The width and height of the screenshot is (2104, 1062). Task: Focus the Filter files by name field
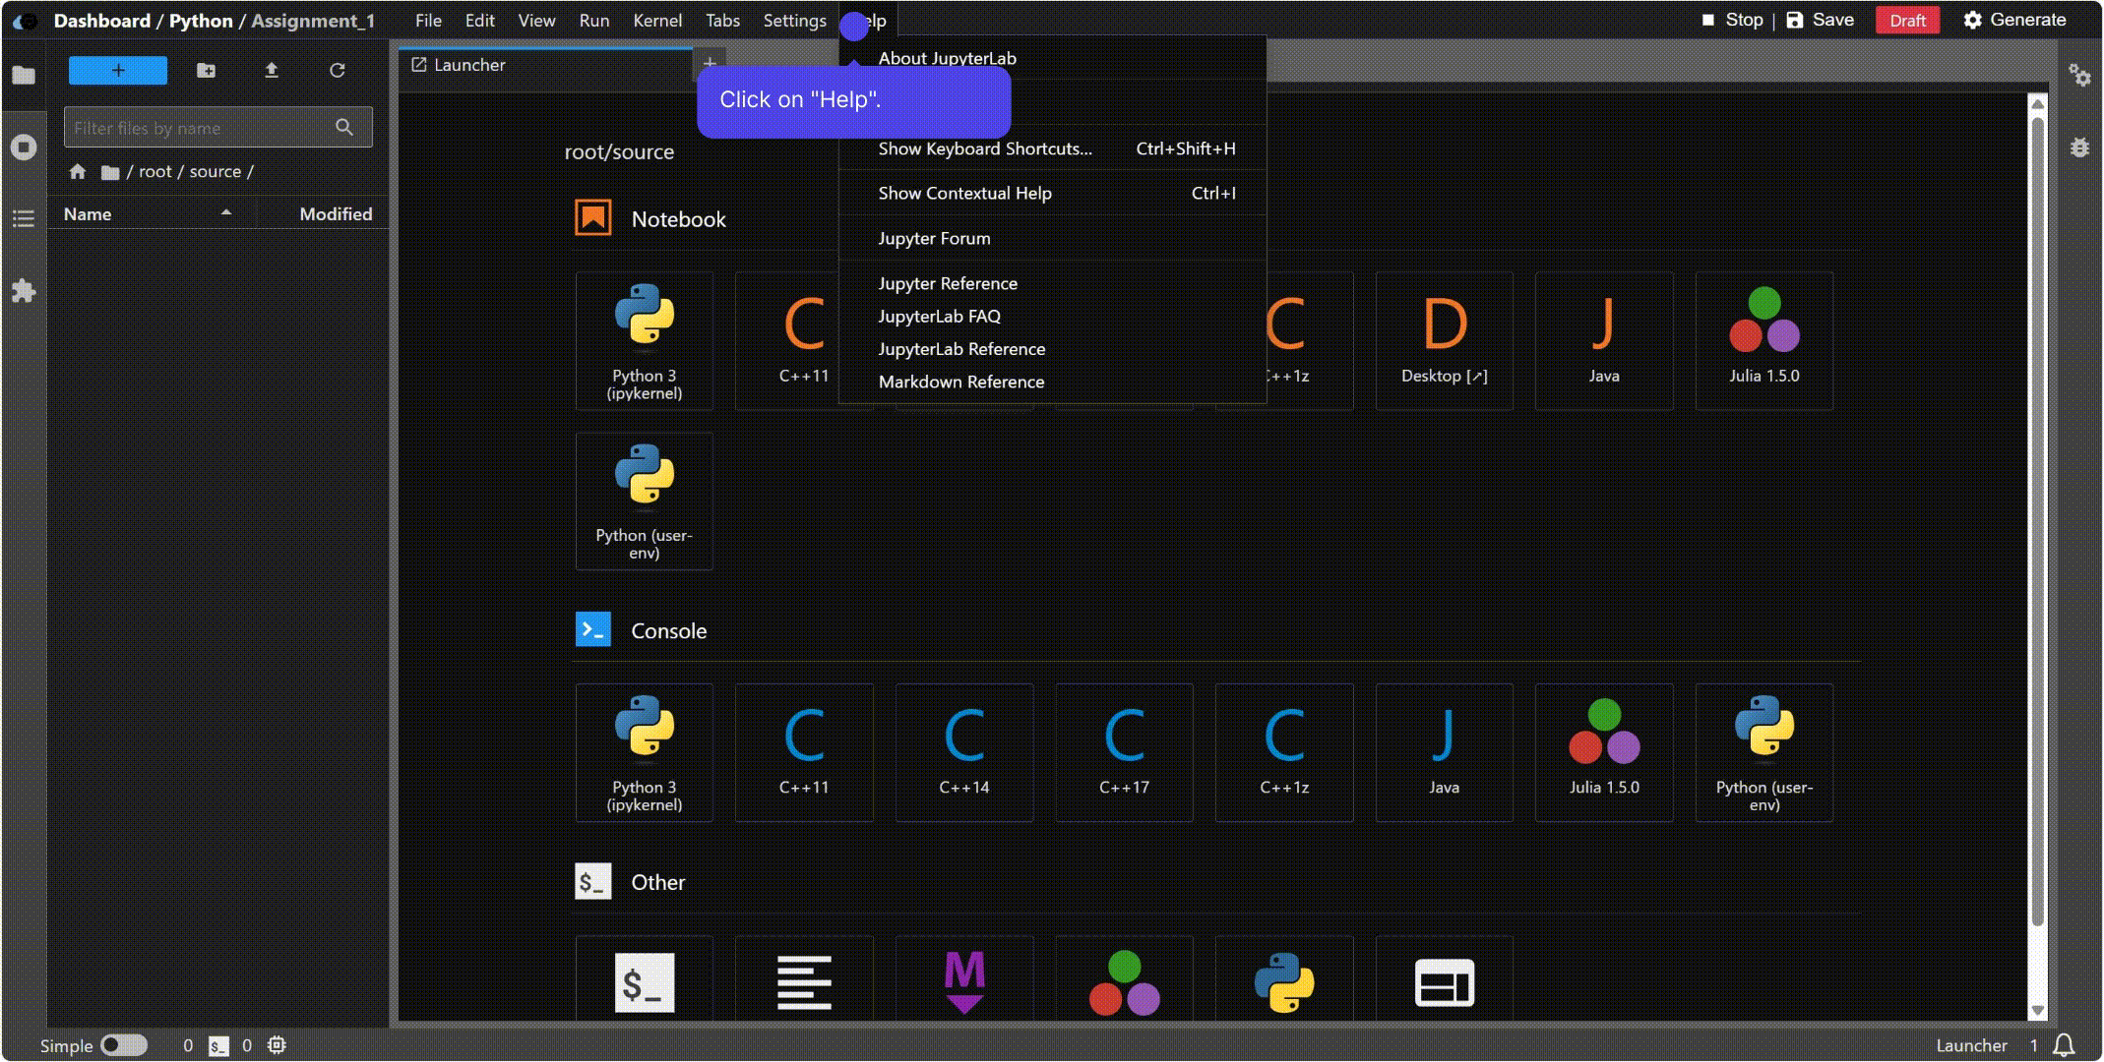(x=217, y=127)
